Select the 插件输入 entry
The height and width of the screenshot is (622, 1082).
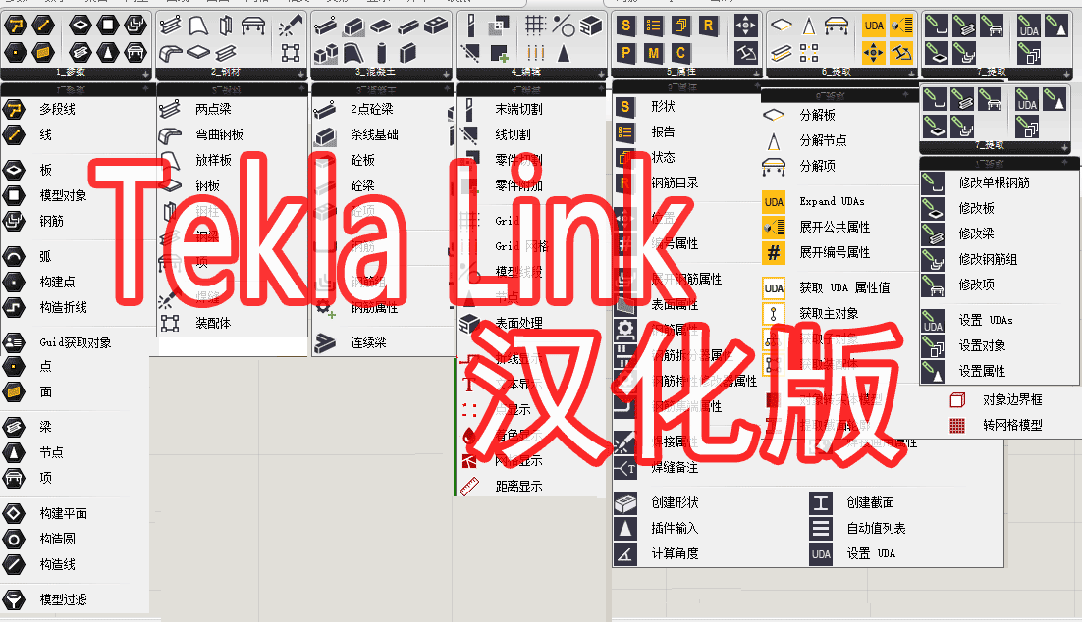pos(675,528)
